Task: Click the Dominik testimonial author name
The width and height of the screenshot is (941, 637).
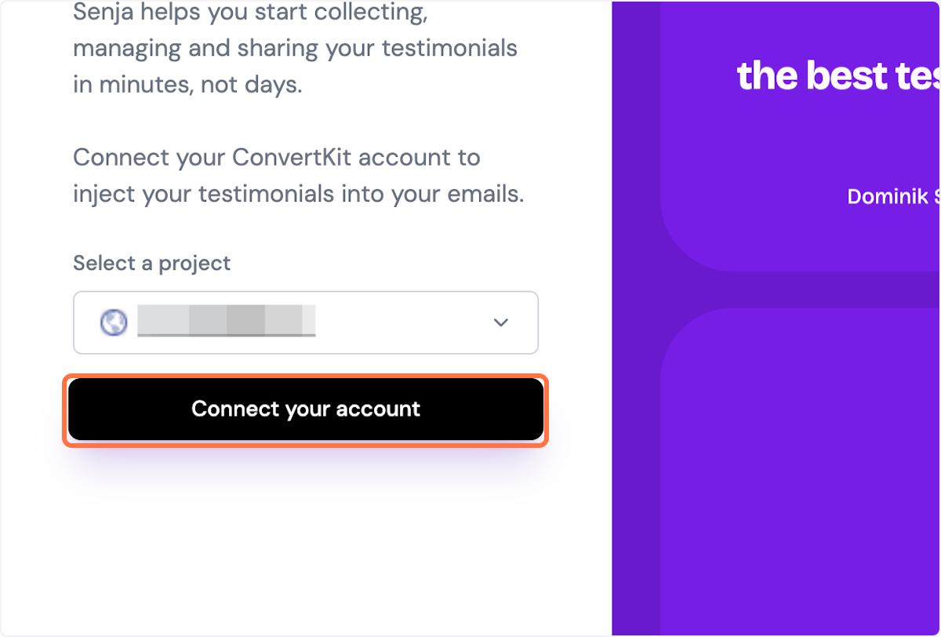Action: click(x=892, y=196)
